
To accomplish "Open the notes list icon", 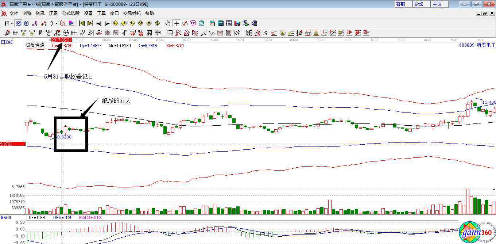I will coord(229,23).
